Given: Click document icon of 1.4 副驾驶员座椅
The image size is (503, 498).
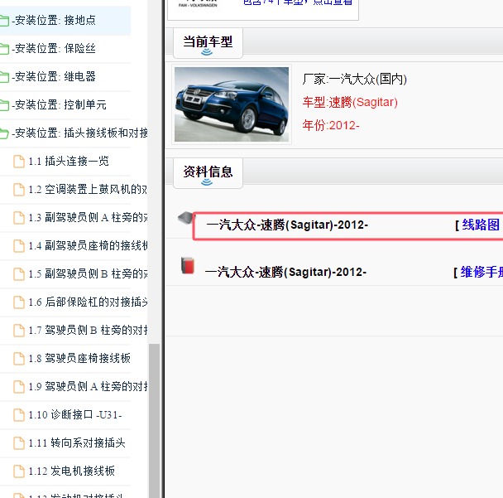Looking at the screenshot, I should pos(18,246).
